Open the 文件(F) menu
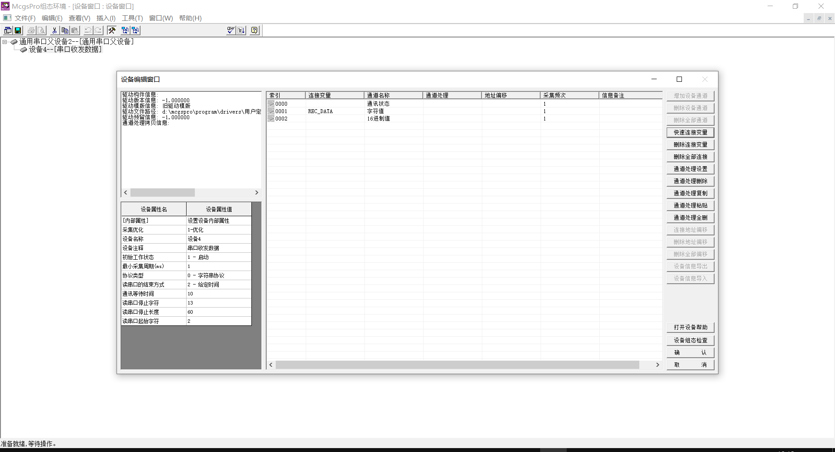This screenshot has height=452, width=835. point(25,18)
